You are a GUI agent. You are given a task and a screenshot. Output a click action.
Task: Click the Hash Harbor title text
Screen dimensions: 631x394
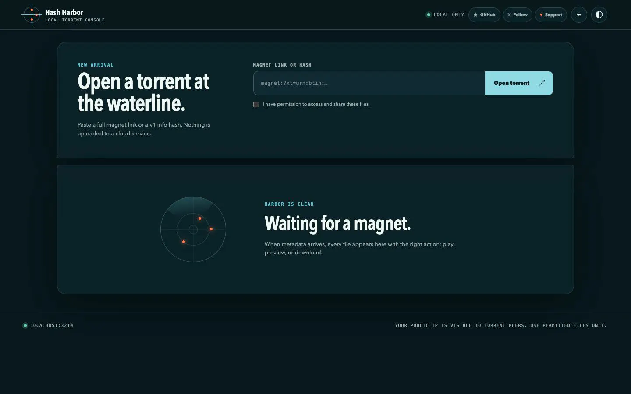pos(64,12)
